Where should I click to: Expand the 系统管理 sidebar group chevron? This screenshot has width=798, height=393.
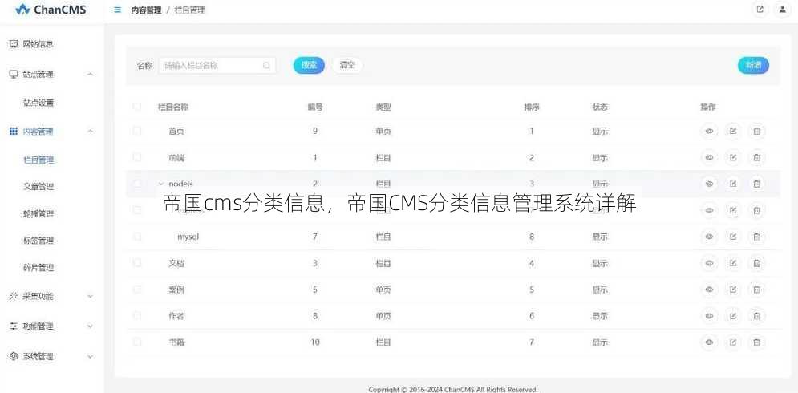coord(90,357)
